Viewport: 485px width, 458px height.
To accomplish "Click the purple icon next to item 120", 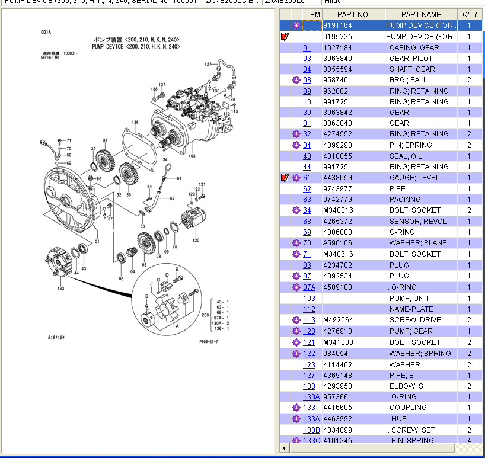I will [296, 331].
